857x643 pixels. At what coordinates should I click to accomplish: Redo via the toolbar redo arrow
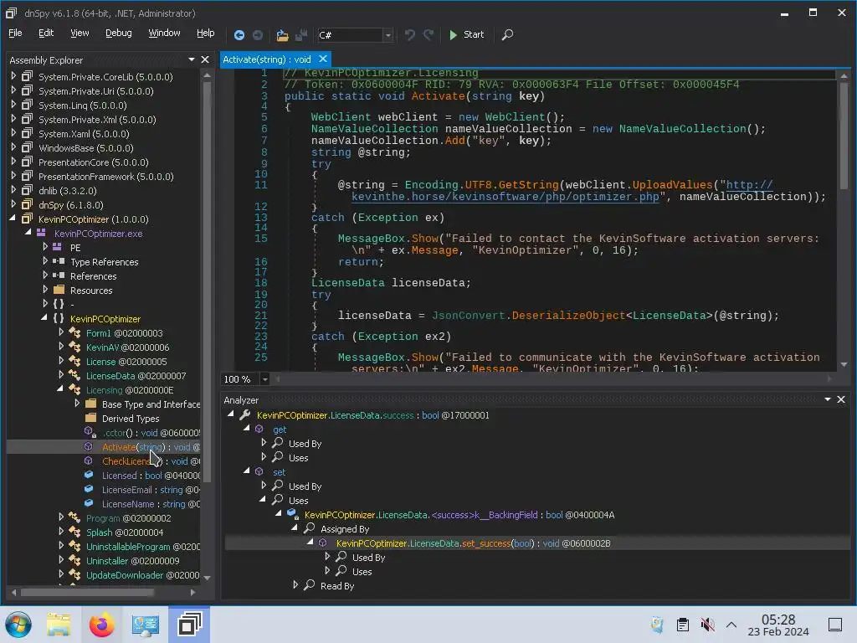pos(428,35)
